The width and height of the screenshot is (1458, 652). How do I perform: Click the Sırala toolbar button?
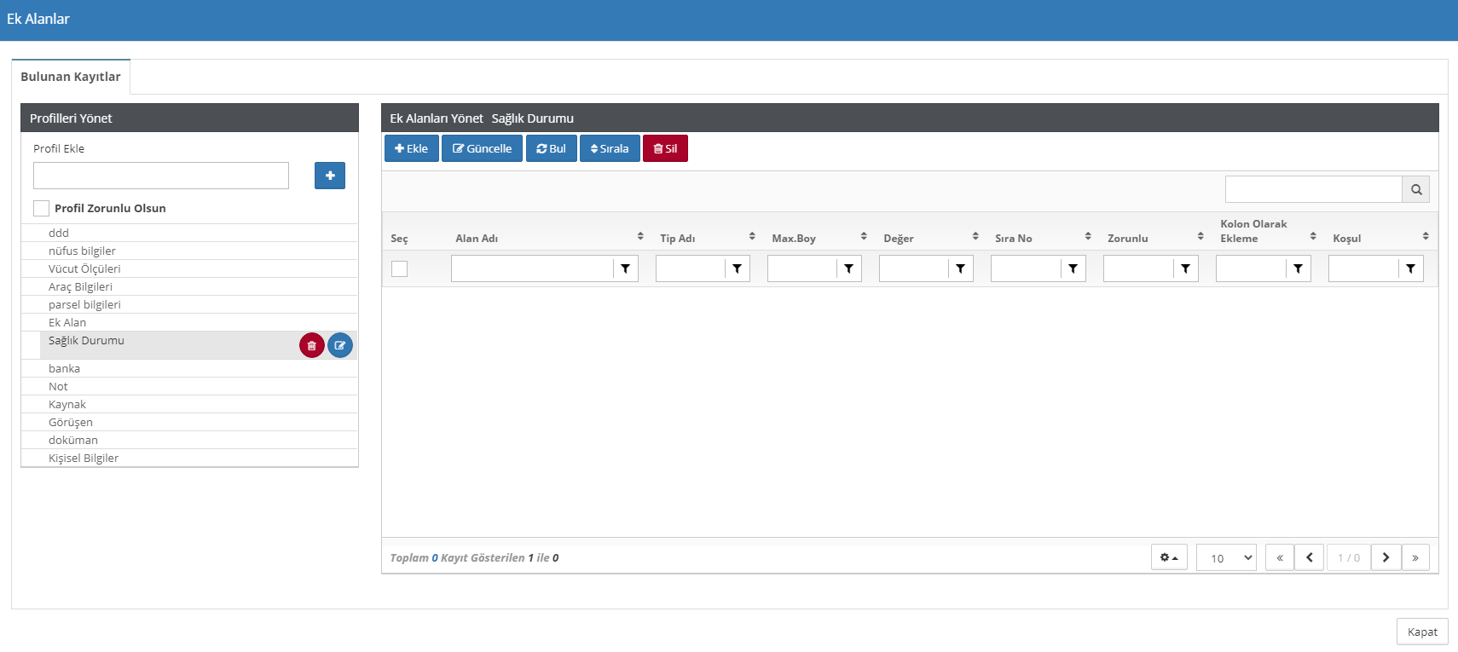[609, 148]
